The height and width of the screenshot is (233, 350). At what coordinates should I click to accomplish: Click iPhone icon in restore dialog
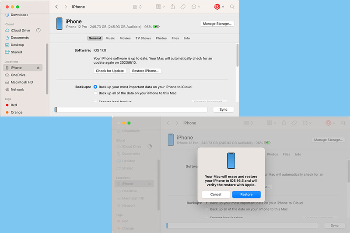231,160
